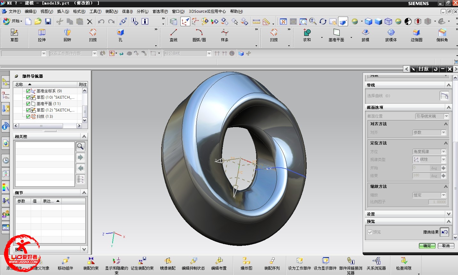Delete using the X toolbar icon

tap(90, 21)
